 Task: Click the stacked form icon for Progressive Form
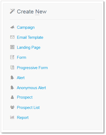(12, 67)
